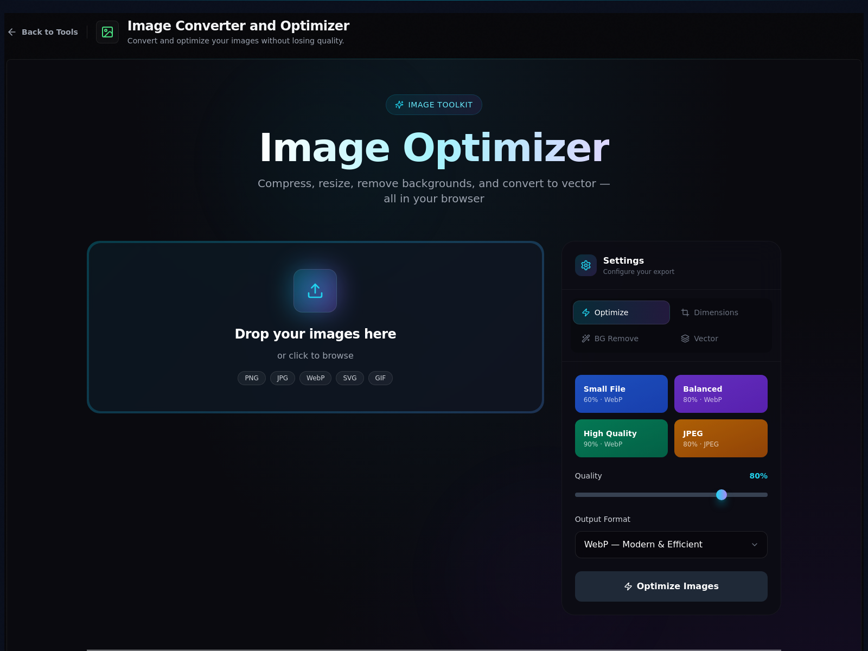Select the High Quality 90% WebP preset
The height and width of the screenshot is (651, 868).
621,438
